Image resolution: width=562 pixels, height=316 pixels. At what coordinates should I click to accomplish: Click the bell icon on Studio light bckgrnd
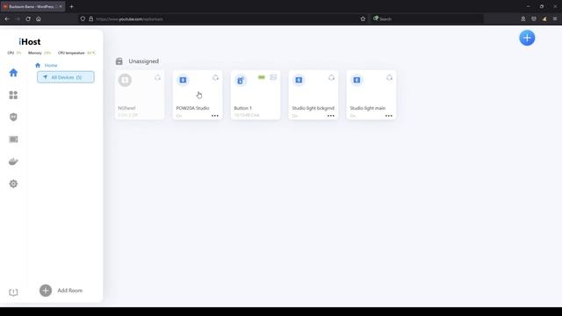coord(331,77)
